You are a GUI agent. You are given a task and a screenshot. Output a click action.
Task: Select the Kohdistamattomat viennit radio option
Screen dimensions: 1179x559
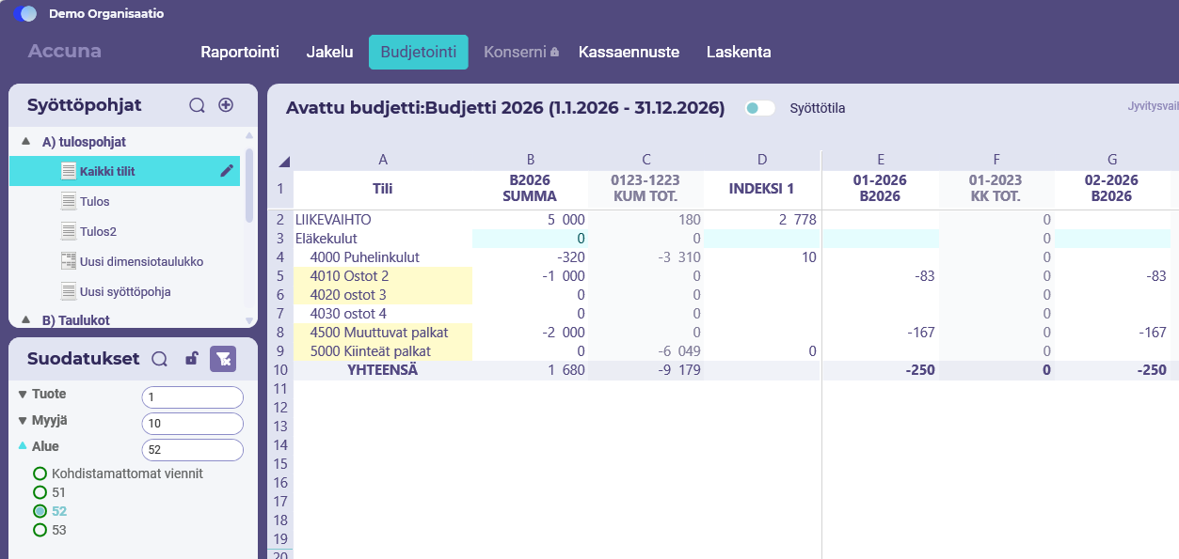click(40, 474)
